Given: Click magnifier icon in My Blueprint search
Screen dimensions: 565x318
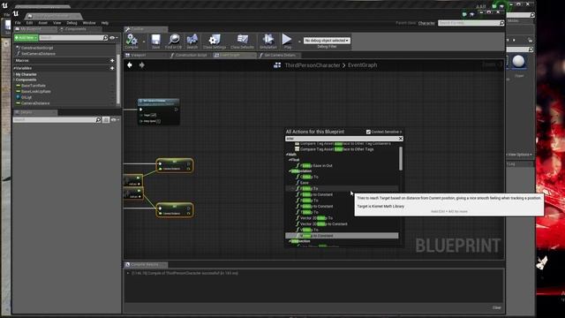Looking at the screenshot, I should (x=105, y=37).
